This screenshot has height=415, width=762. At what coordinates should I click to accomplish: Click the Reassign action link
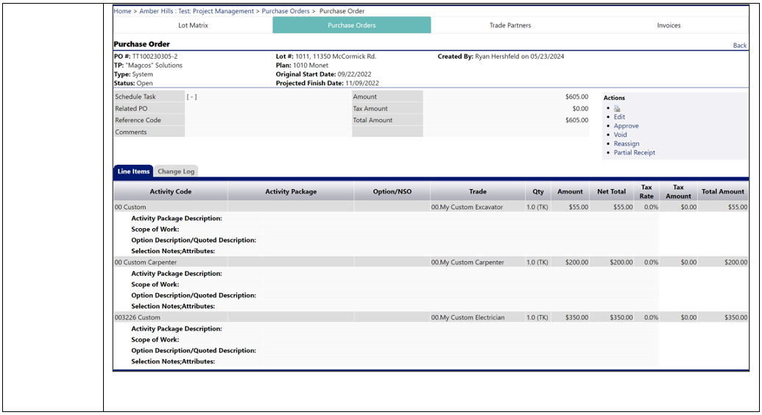coord(627,143)
